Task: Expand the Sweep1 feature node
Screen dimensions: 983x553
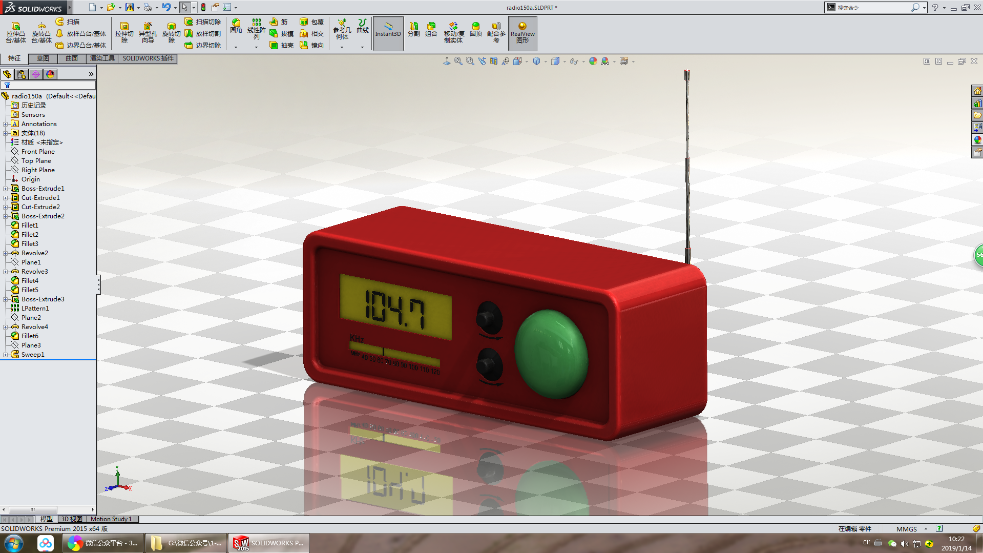Action: pyautogui.click(x=5, y=355)
